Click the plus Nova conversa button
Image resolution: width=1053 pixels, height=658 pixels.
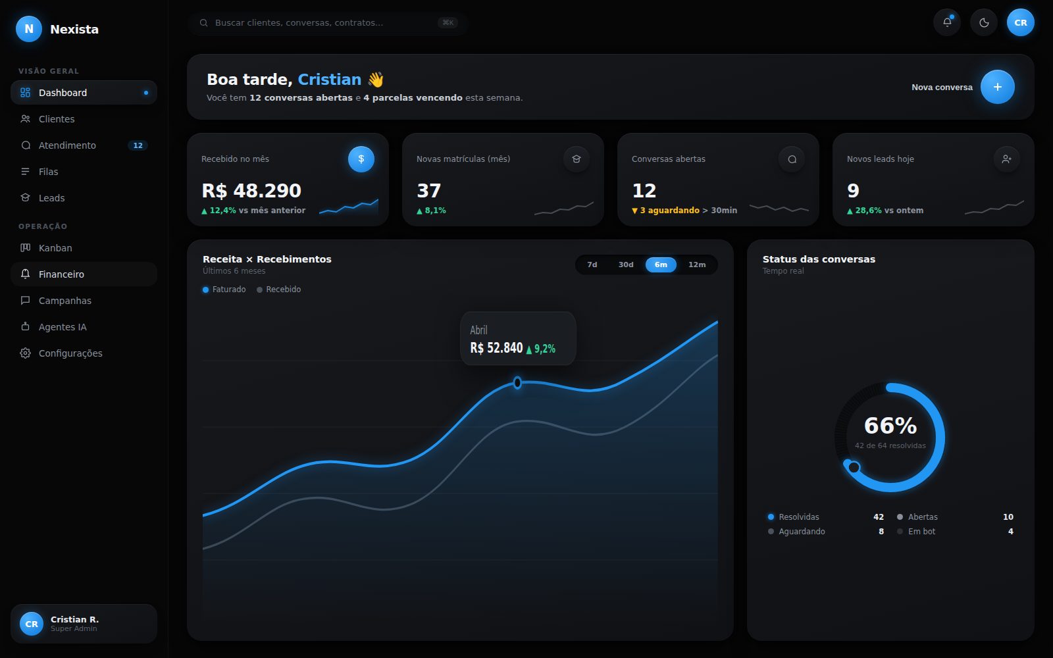point(998,87)
